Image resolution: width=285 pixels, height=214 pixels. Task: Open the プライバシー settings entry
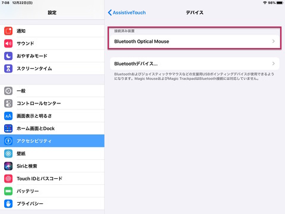52,203
